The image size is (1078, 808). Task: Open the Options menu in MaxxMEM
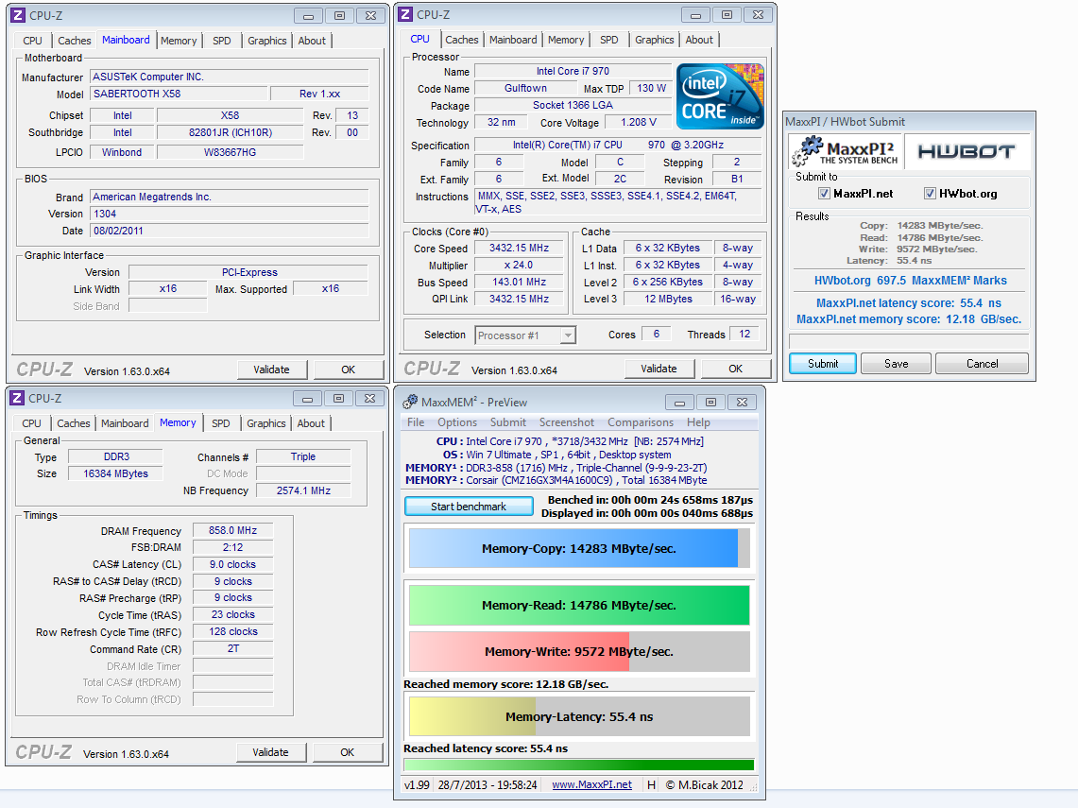click(457, 422)
